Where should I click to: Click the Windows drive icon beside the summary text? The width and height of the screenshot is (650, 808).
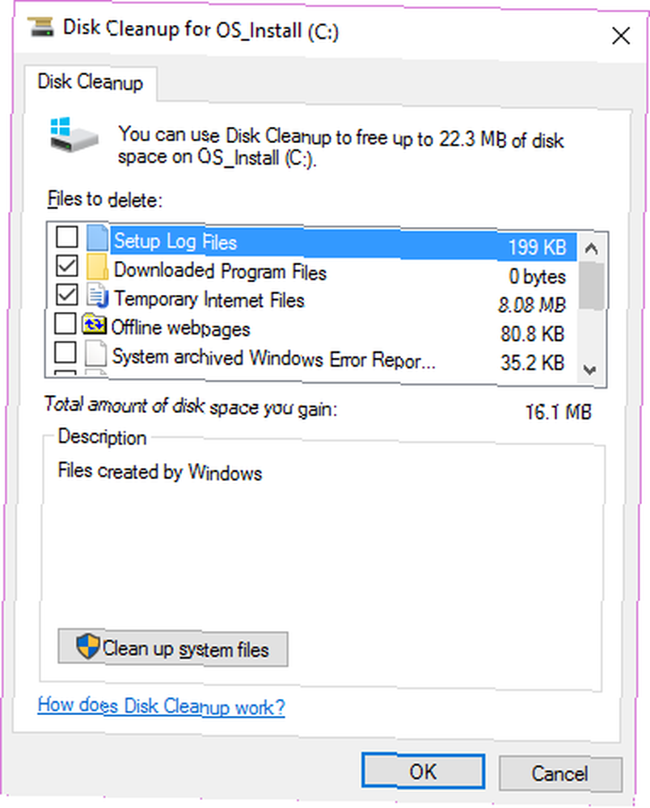point(74,135)
